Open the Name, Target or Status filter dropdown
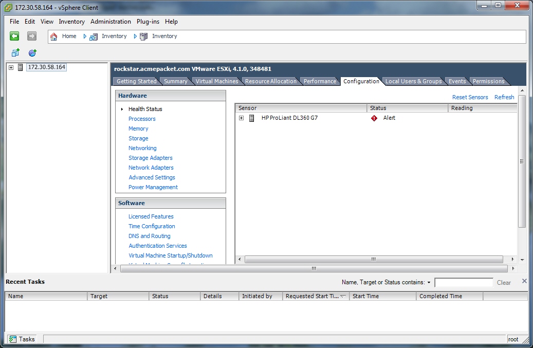 (x=429, y=282)
